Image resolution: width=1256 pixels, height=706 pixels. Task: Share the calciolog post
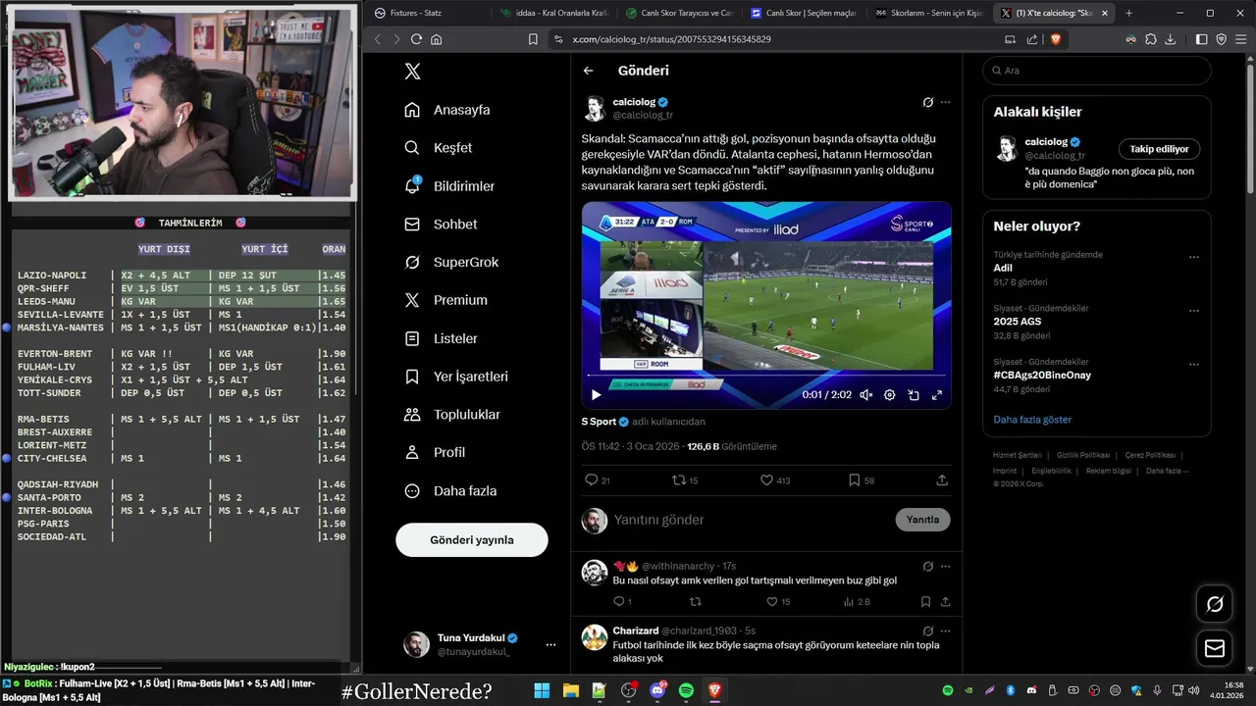[x=942, y=480]
